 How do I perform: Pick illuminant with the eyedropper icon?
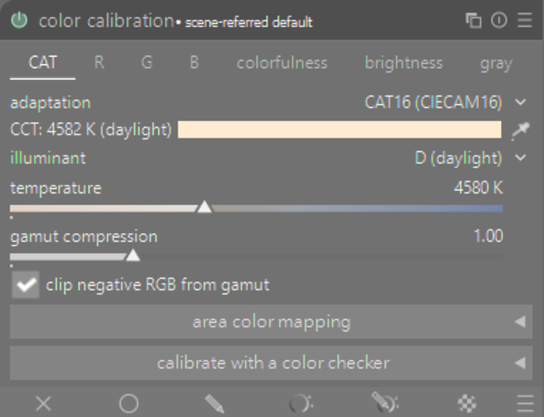pos(520,130)
